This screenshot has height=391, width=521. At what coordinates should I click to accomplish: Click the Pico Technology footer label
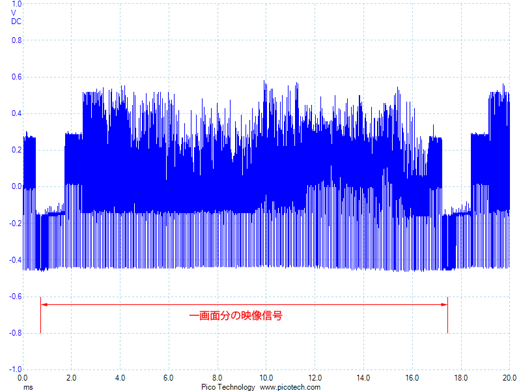click(228, 387)
